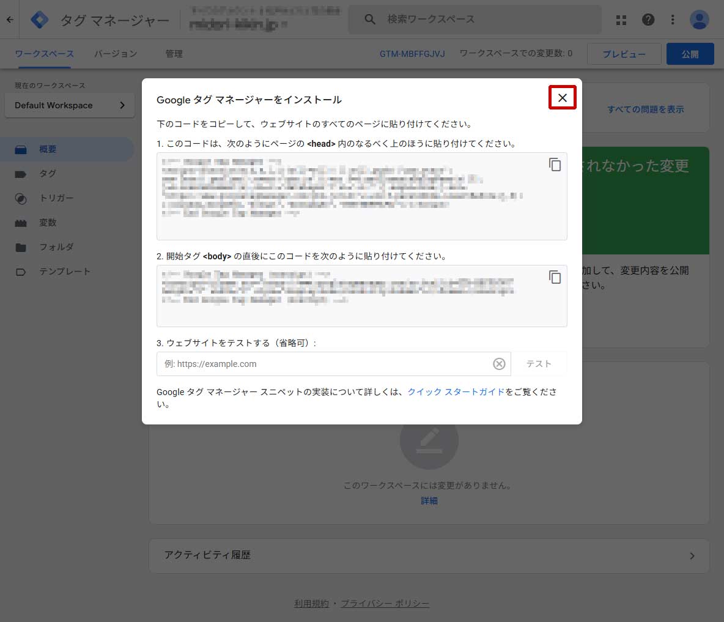
Task: Click the tag label icon
Action: [21, 174]
